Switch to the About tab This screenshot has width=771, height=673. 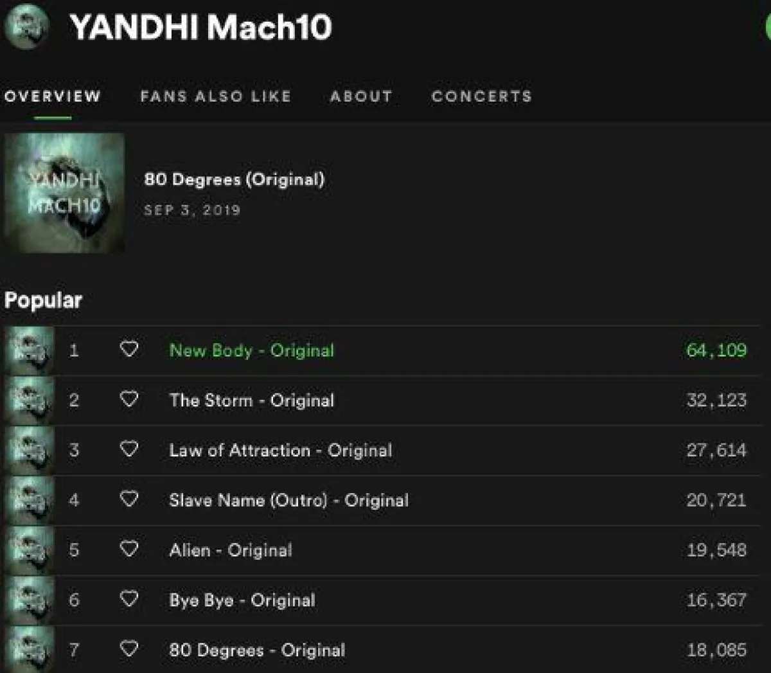click(361, 96)
